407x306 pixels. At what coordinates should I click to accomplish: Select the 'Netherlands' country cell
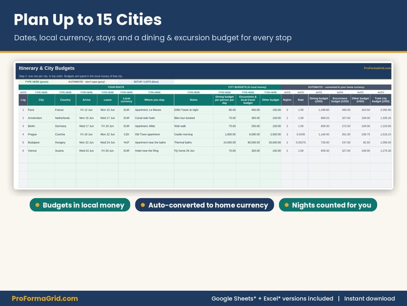pyautogui.click(x=65, y=118)
